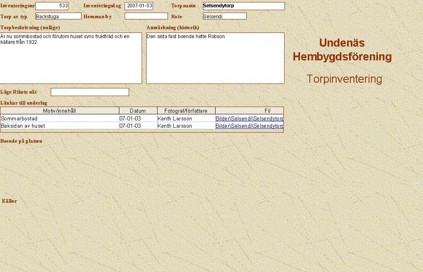Screen dimensions: 423x272
Task: Select the Baksidan av huset cell
Action: [60, 126]
